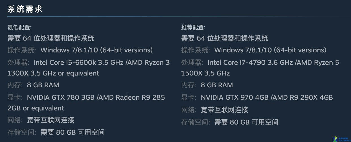Click the ZOL watermark logo icon
Image resolution: width=351 pixels, height=142 pixels.
341,139
